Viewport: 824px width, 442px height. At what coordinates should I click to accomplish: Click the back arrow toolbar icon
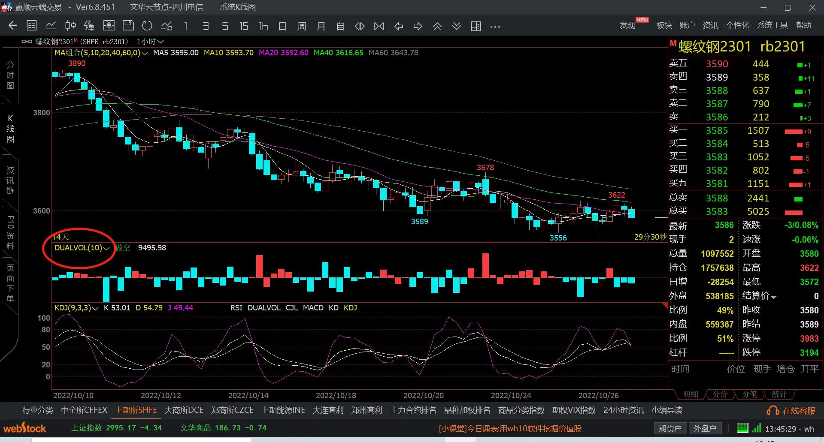[13, 26]
